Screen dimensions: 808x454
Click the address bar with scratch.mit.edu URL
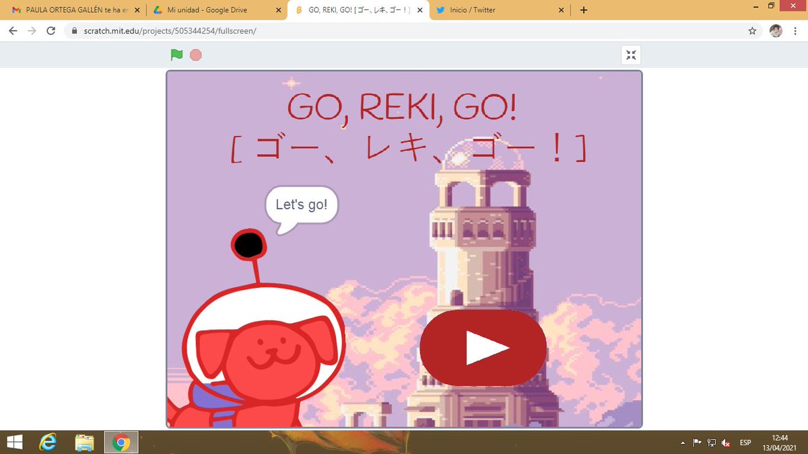point(414,31)
